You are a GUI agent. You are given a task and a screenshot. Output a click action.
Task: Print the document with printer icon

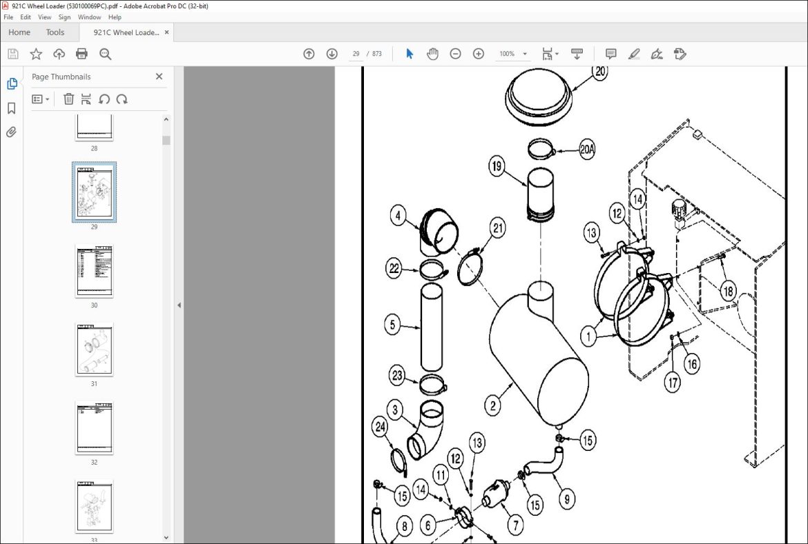pos(81,54)
